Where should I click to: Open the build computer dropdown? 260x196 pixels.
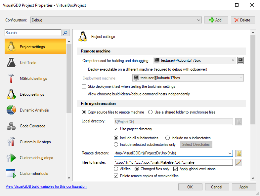[x=233, y=60]
